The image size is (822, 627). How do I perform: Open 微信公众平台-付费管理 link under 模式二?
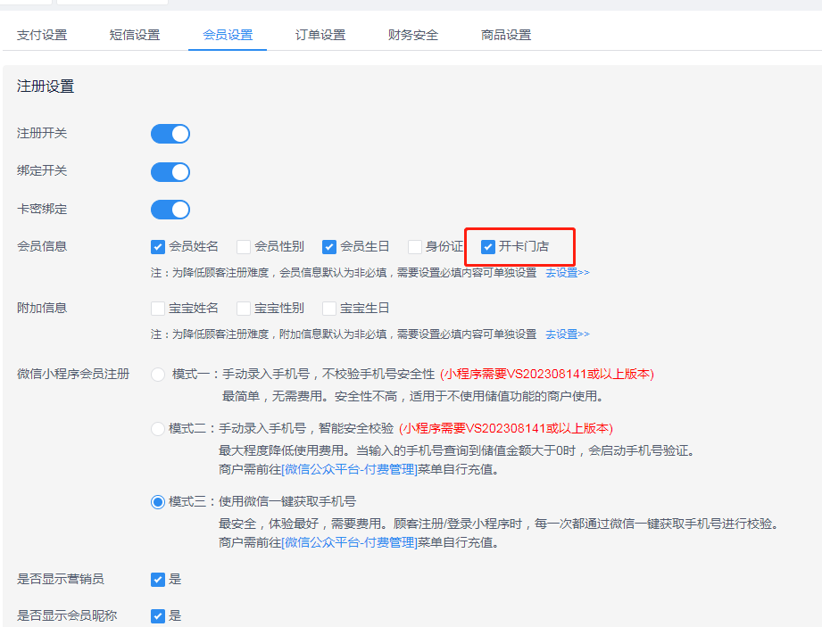[x=349, y=469]
